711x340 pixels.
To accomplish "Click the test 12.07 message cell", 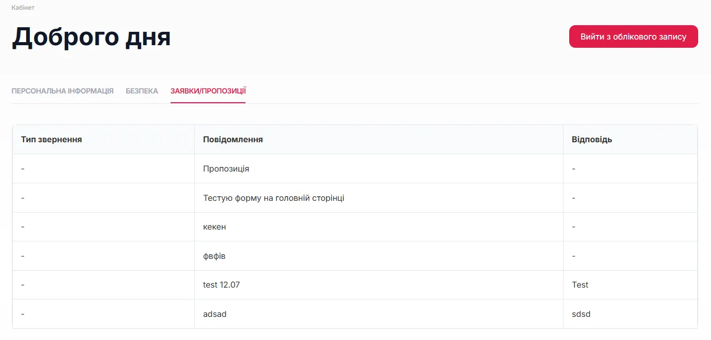I will click(x=221, y=285).
